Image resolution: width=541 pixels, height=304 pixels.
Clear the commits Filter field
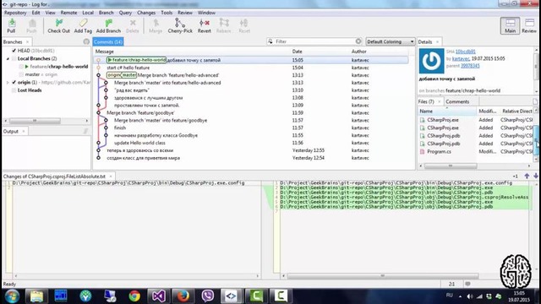pyautogui.click(x=358, y=41)
